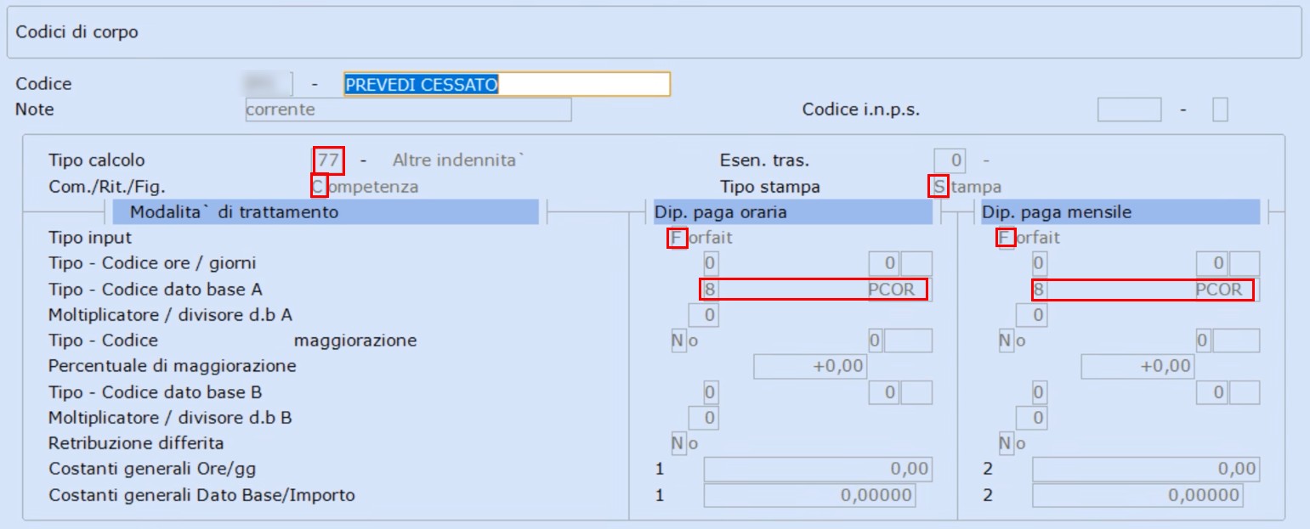Select the Note field showing corrente
The width and height of the screenshot is (1310, 529).
[408, 110]
